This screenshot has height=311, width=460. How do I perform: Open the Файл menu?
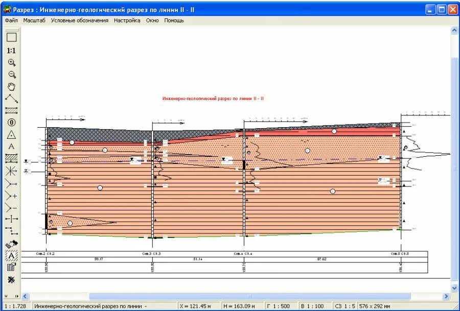tap(11, 20)
